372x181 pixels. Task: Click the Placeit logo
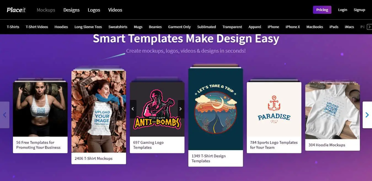click(x=16, y=10)
